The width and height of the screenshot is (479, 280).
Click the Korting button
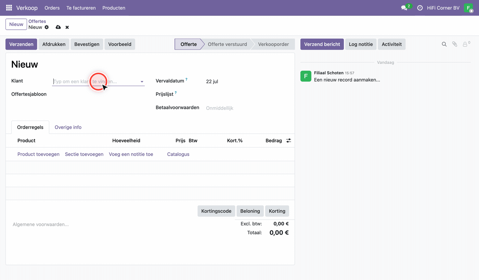pyautogui.click(x=277, y=211)
